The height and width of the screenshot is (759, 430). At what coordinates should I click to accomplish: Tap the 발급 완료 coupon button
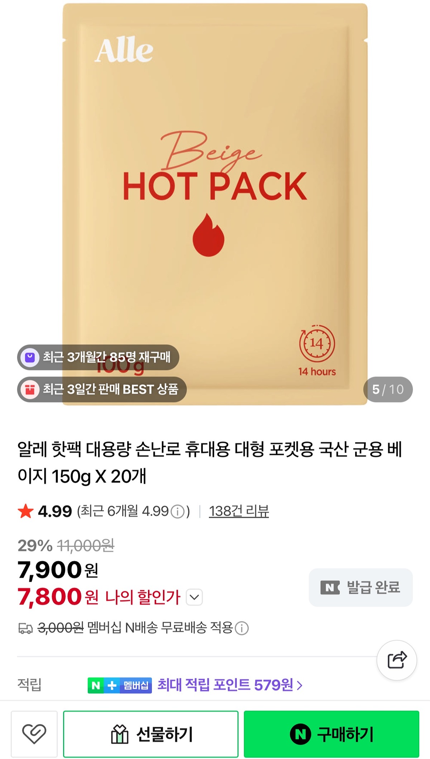coord(361,587)
